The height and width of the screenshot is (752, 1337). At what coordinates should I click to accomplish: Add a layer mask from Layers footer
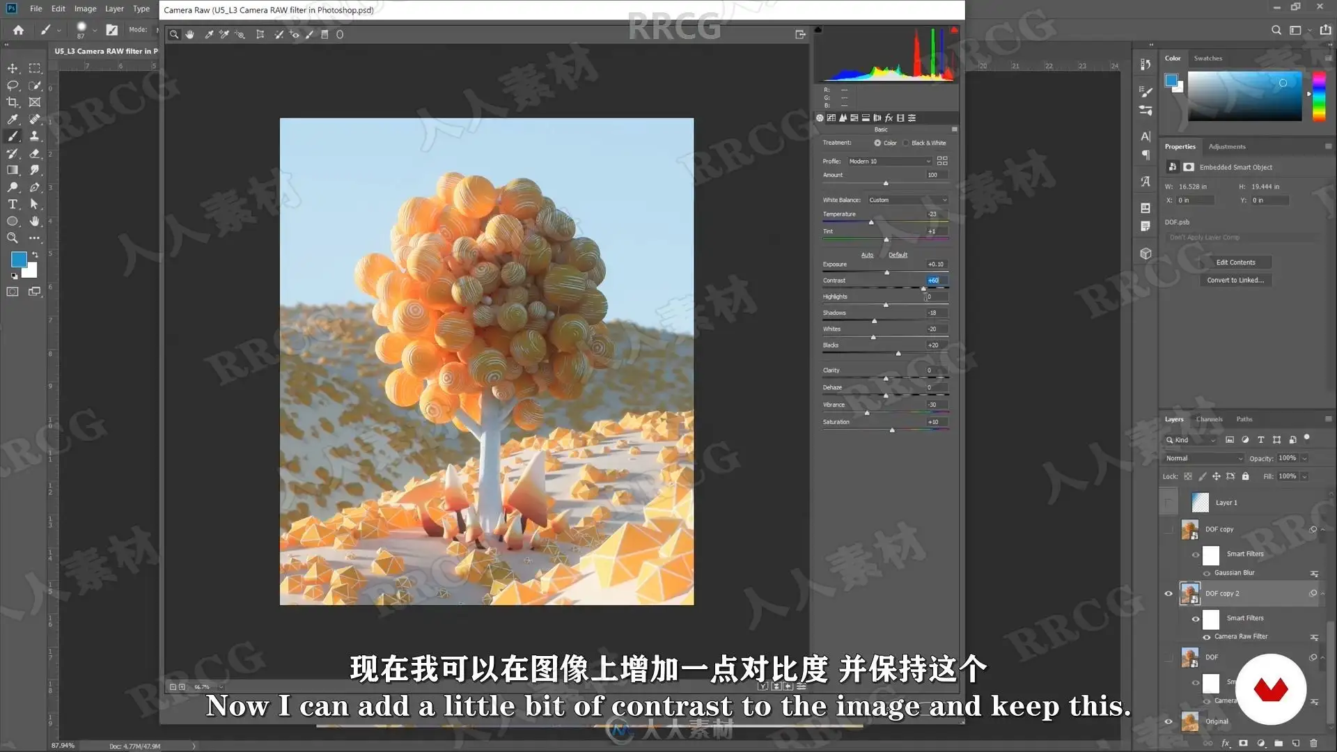tap(1243, 743)
